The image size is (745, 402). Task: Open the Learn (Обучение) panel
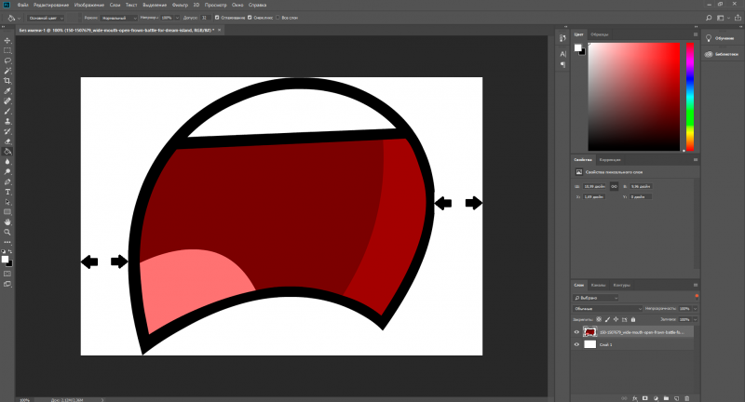723,38
